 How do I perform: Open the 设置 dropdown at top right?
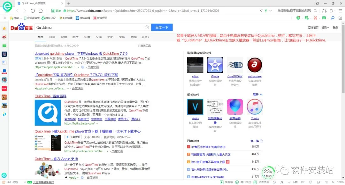click(x=325, y=28)
